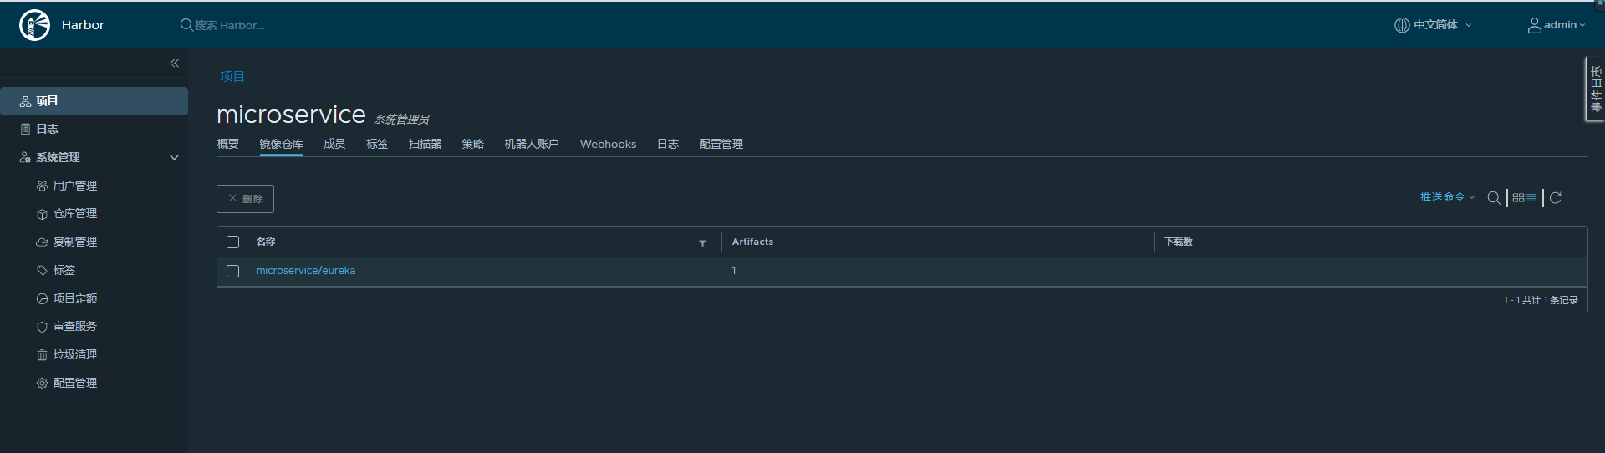Sort by the 名称 column header
The width and height of the screenshot is (1605, 453).
tap(266, 242)
